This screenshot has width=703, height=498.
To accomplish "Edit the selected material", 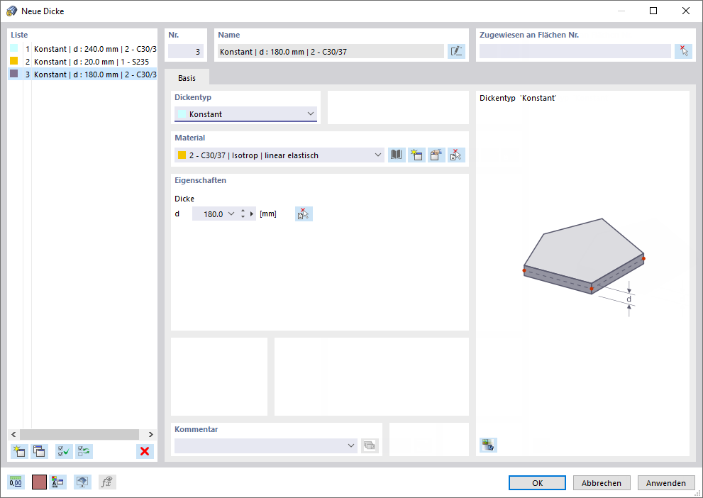I will (436, 155).
